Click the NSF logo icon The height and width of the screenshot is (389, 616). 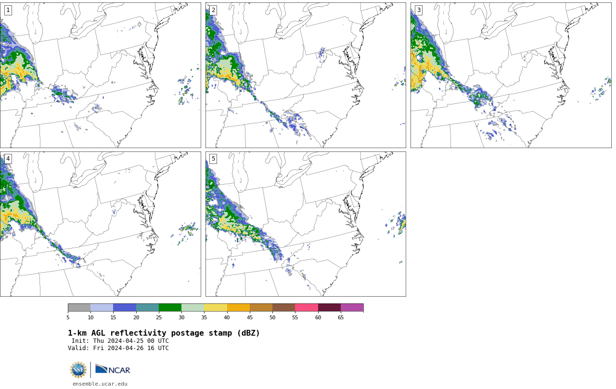(78, 370)
